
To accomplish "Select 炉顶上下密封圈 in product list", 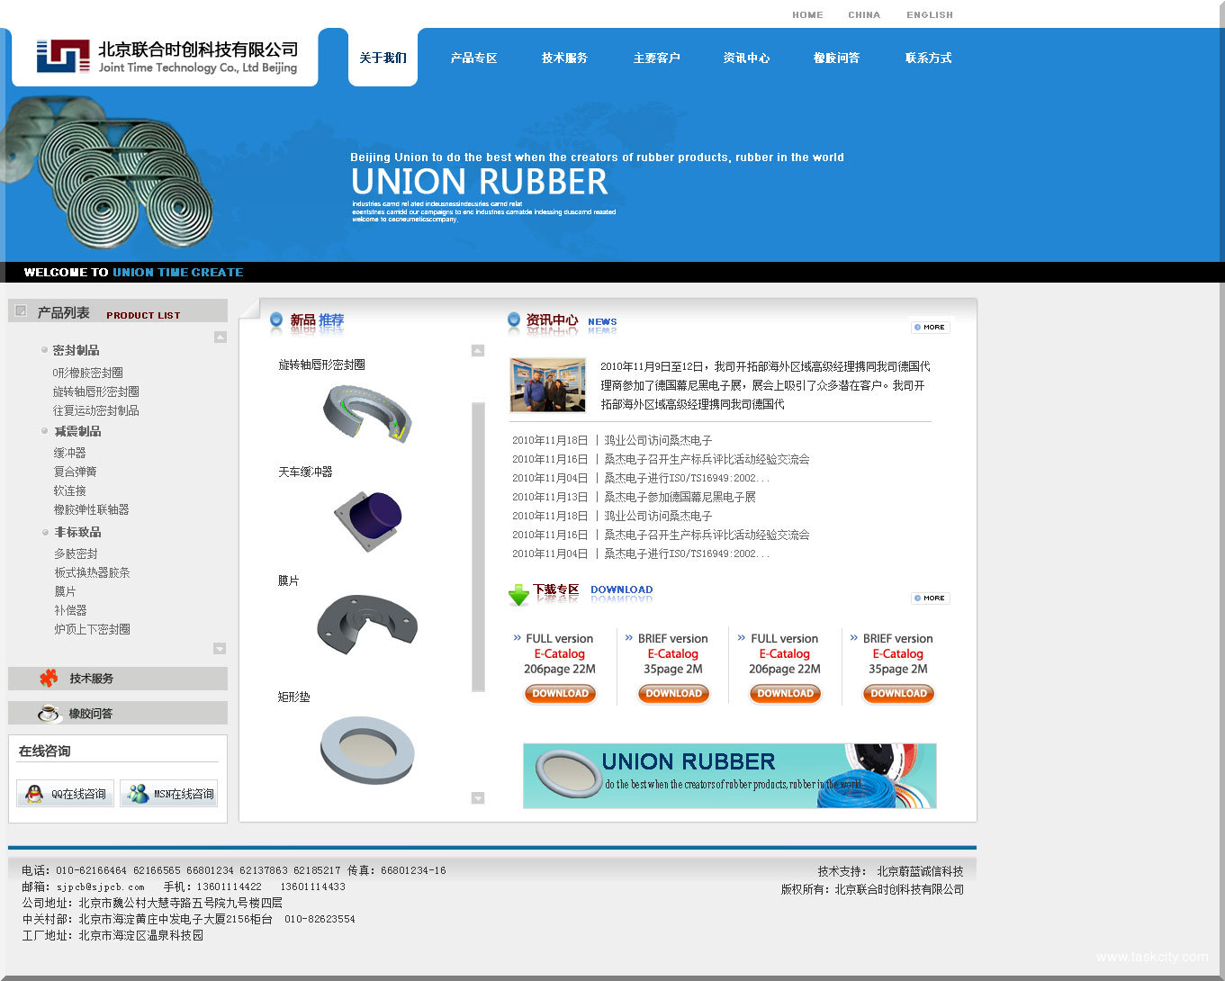I will 92,629.
